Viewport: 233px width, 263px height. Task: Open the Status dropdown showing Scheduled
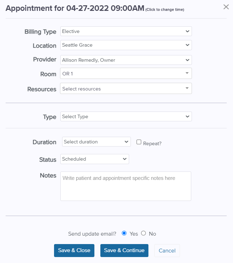point(95,159)
